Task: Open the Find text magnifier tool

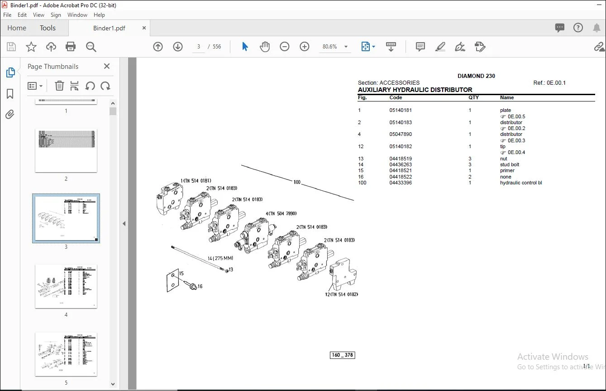Action: click(x=91, y=47)
